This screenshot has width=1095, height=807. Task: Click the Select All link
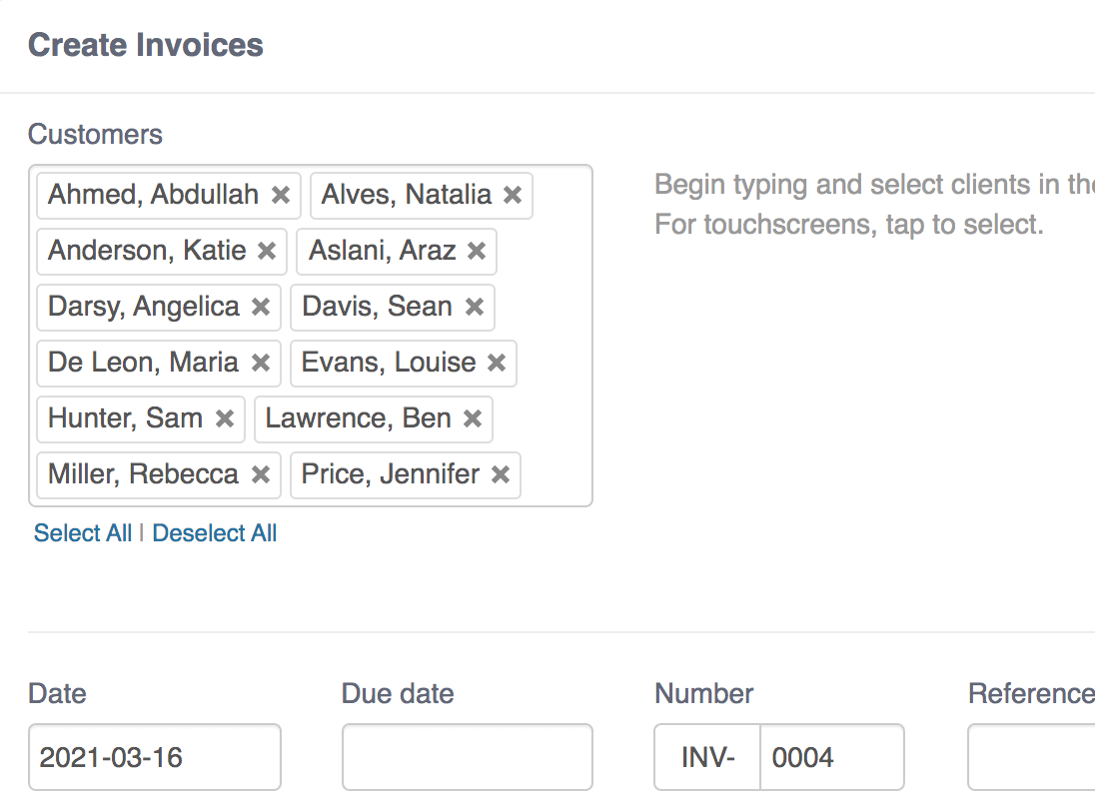83,533
